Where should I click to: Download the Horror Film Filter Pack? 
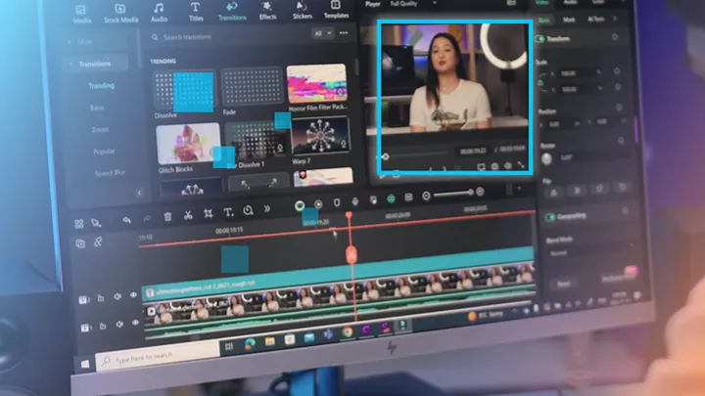342,93
